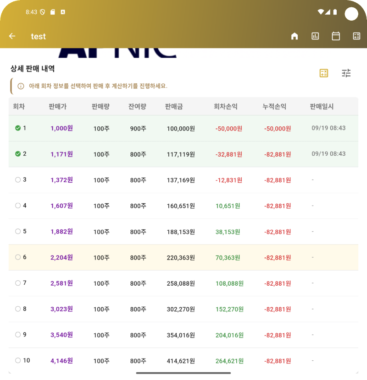Click the 회차손익 column header
This screenshot has width=367, height=380.
coord(226,107)
